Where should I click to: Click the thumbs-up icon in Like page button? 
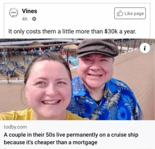[x=120, y=13]
